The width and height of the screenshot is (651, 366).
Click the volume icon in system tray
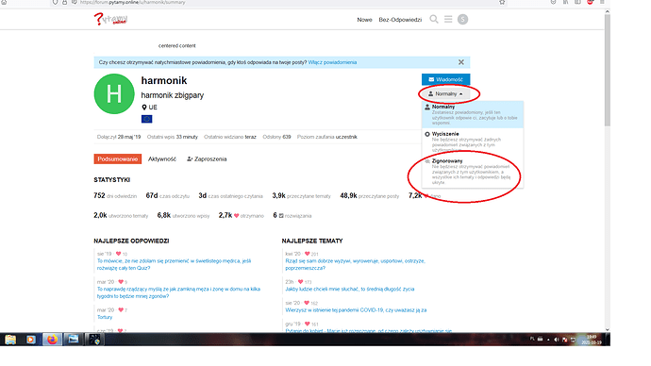pyautogui.click(x=557, y=340)
